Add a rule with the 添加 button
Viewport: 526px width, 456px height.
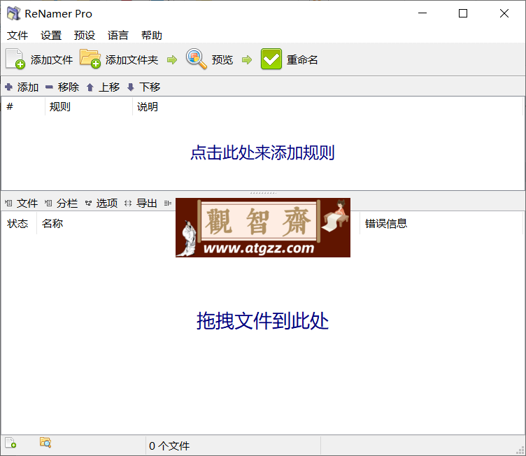coord(22,87)
